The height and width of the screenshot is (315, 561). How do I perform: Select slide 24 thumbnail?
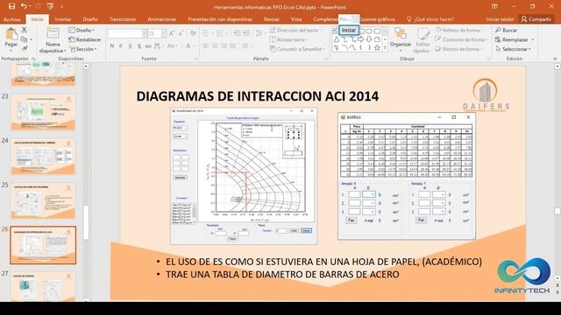pos(43,157)
